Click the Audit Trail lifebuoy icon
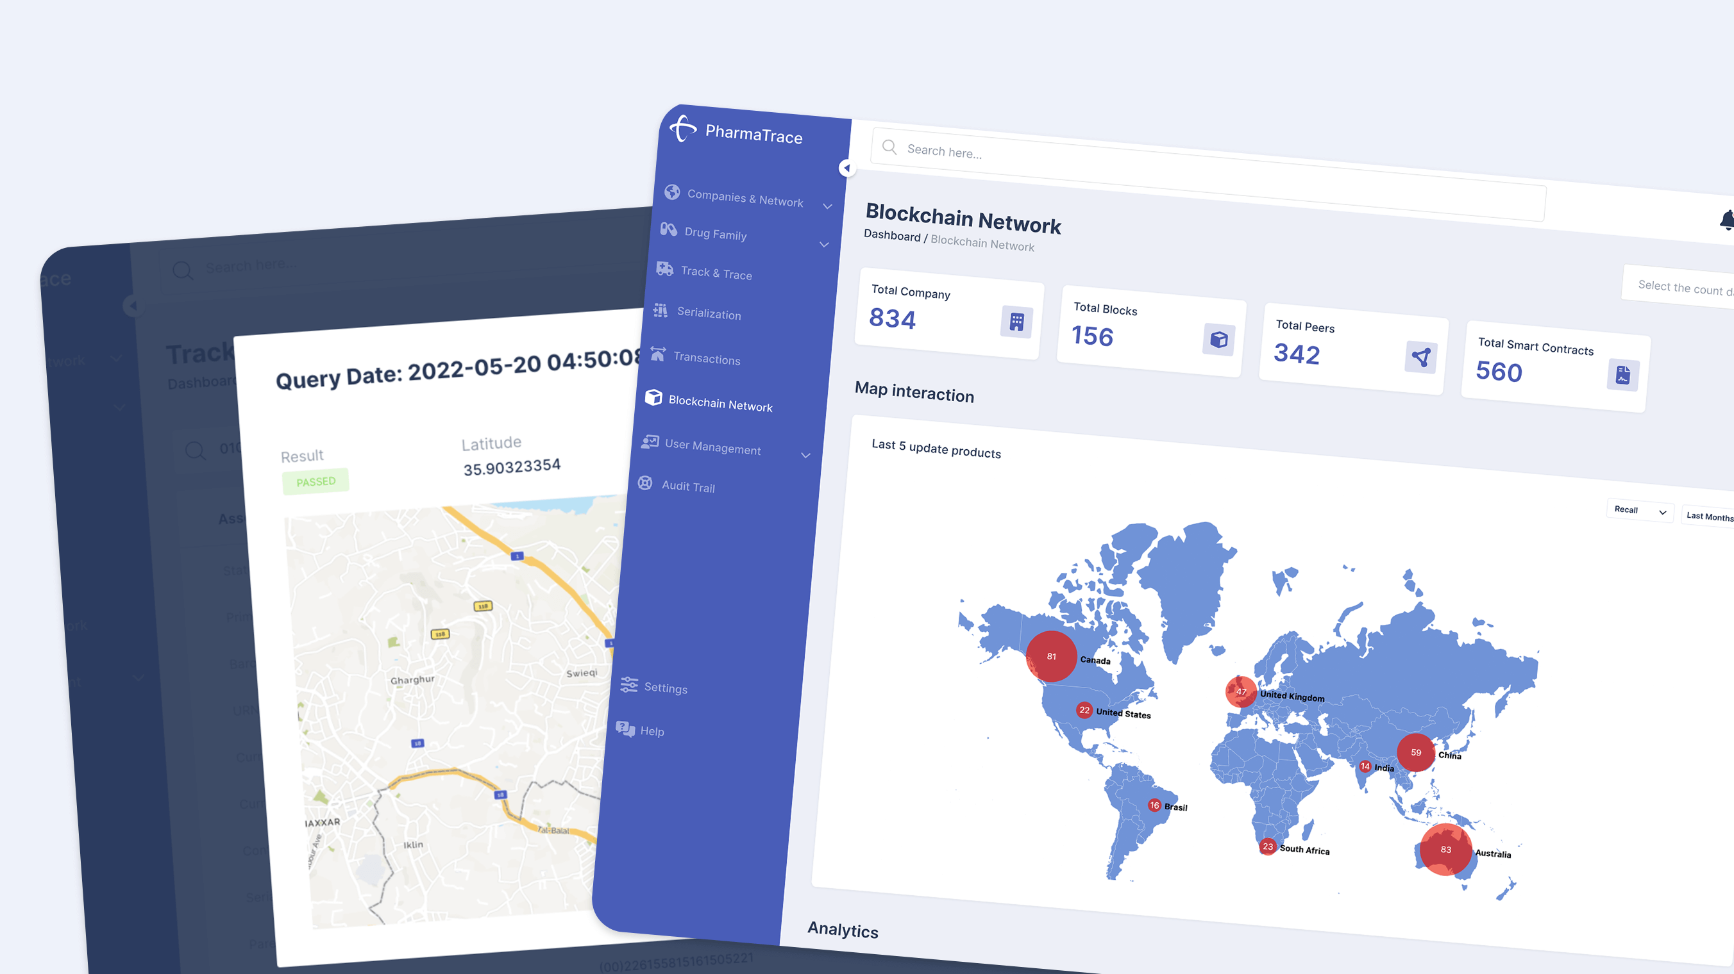 tap(645, 483)
